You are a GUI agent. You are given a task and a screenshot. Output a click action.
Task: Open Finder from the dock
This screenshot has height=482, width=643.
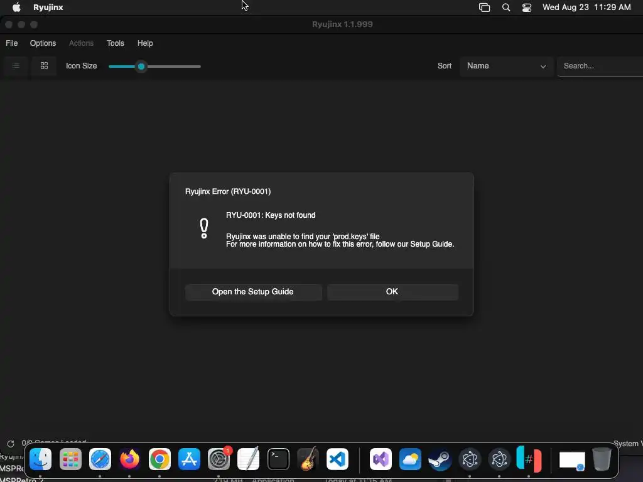[x=41, y=459]
